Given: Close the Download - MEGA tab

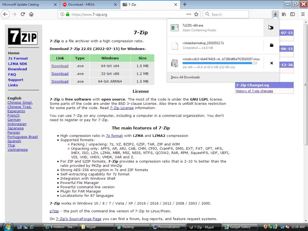Looking at the screenshot, I should [x=115, y=5].
